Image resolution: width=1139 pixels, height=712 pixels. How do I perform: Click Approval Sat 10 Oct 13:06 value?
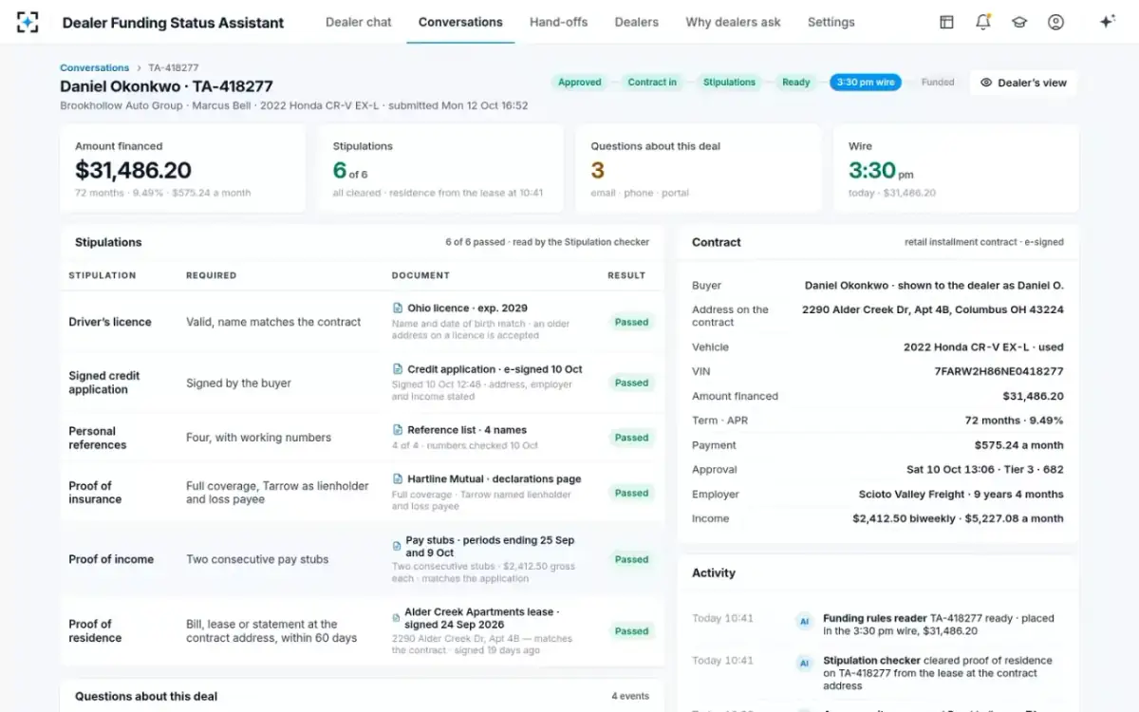click(985, 469)
